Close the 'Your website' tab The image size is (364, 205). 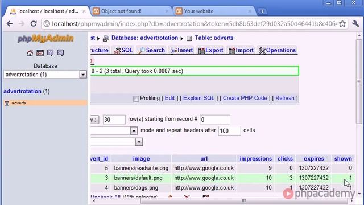(x=250, y=11)
